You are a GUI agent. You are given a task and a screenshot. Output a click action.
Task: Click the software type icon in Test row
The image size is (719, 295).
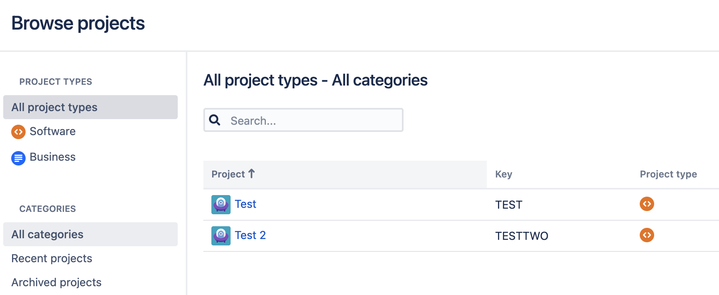pos(647,204)
